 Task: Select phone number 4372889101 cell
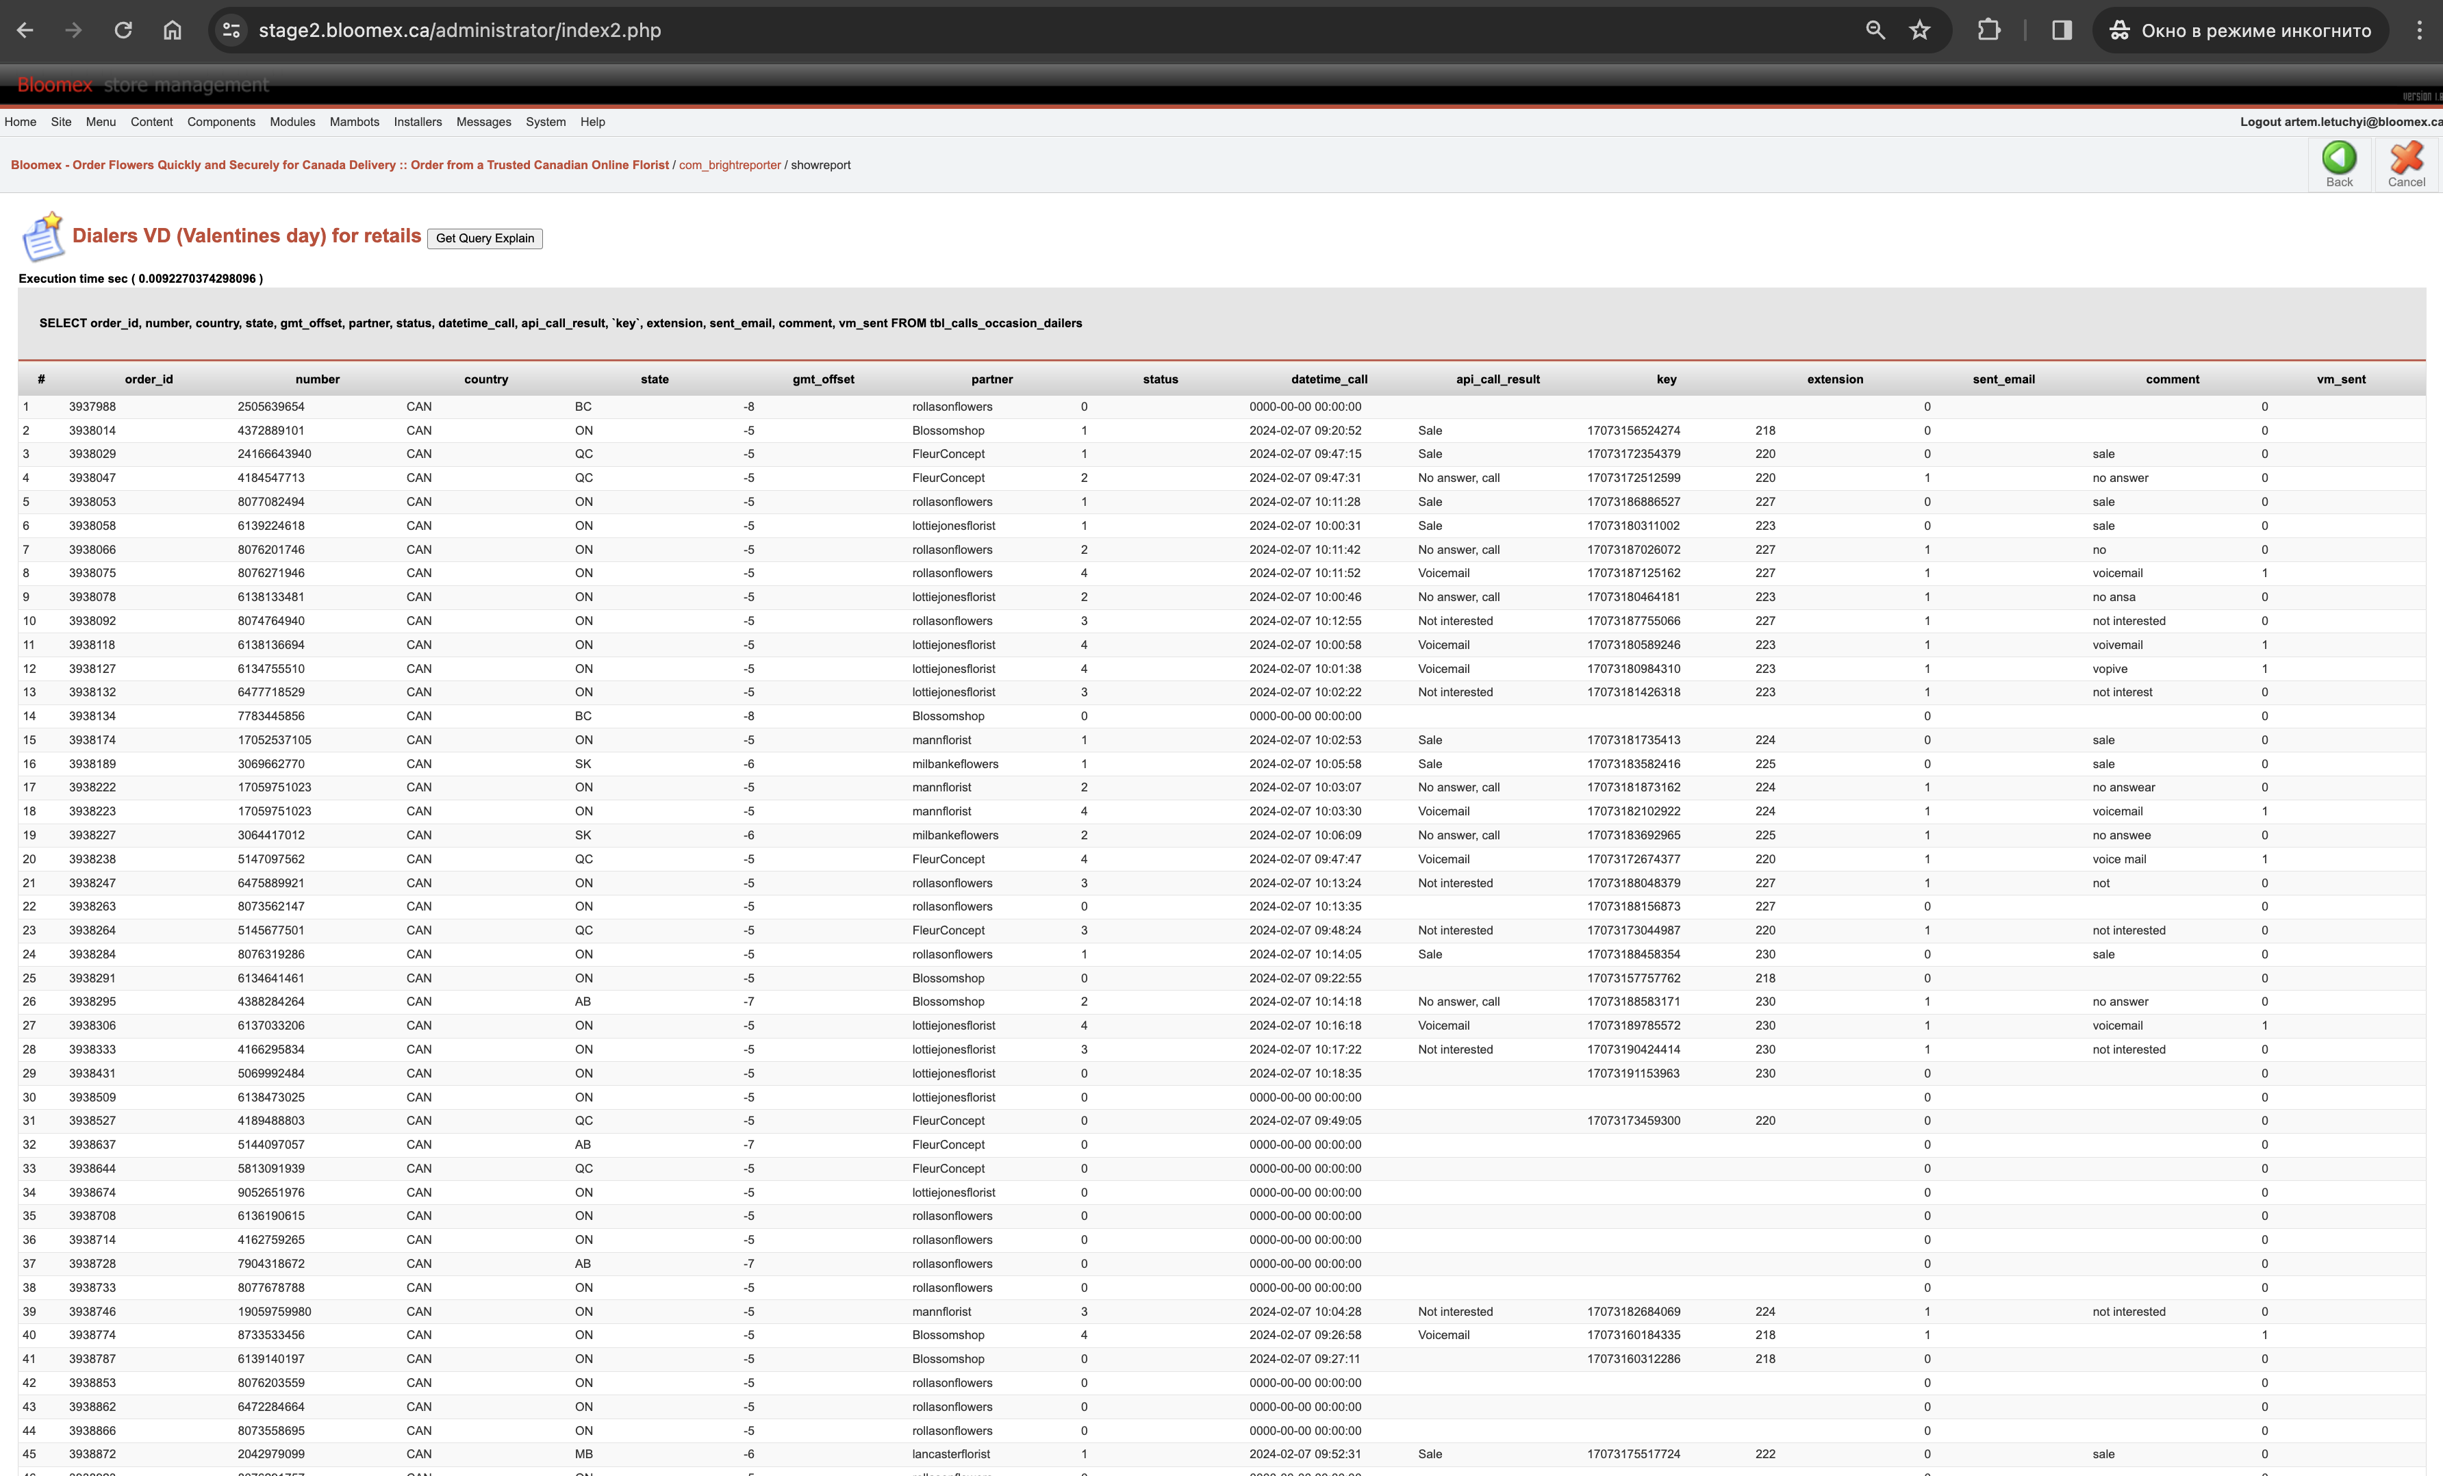270,430
